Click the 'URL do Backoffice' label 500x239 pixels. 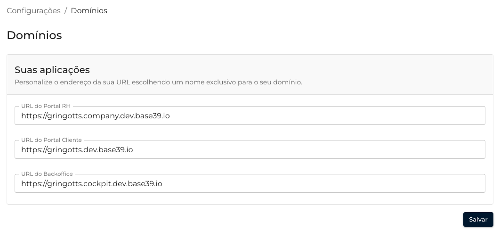(x=47, y=174)
